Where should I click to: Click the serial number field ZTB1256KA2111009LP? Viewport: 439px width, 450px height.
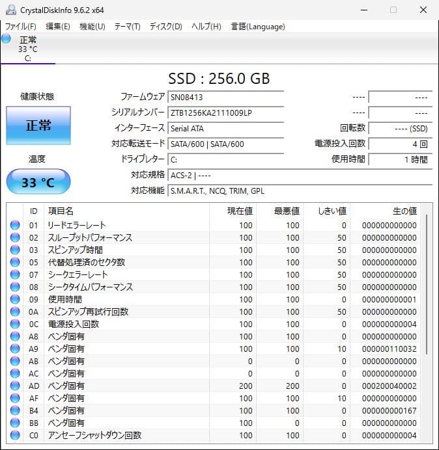click(x=226, y=112)
